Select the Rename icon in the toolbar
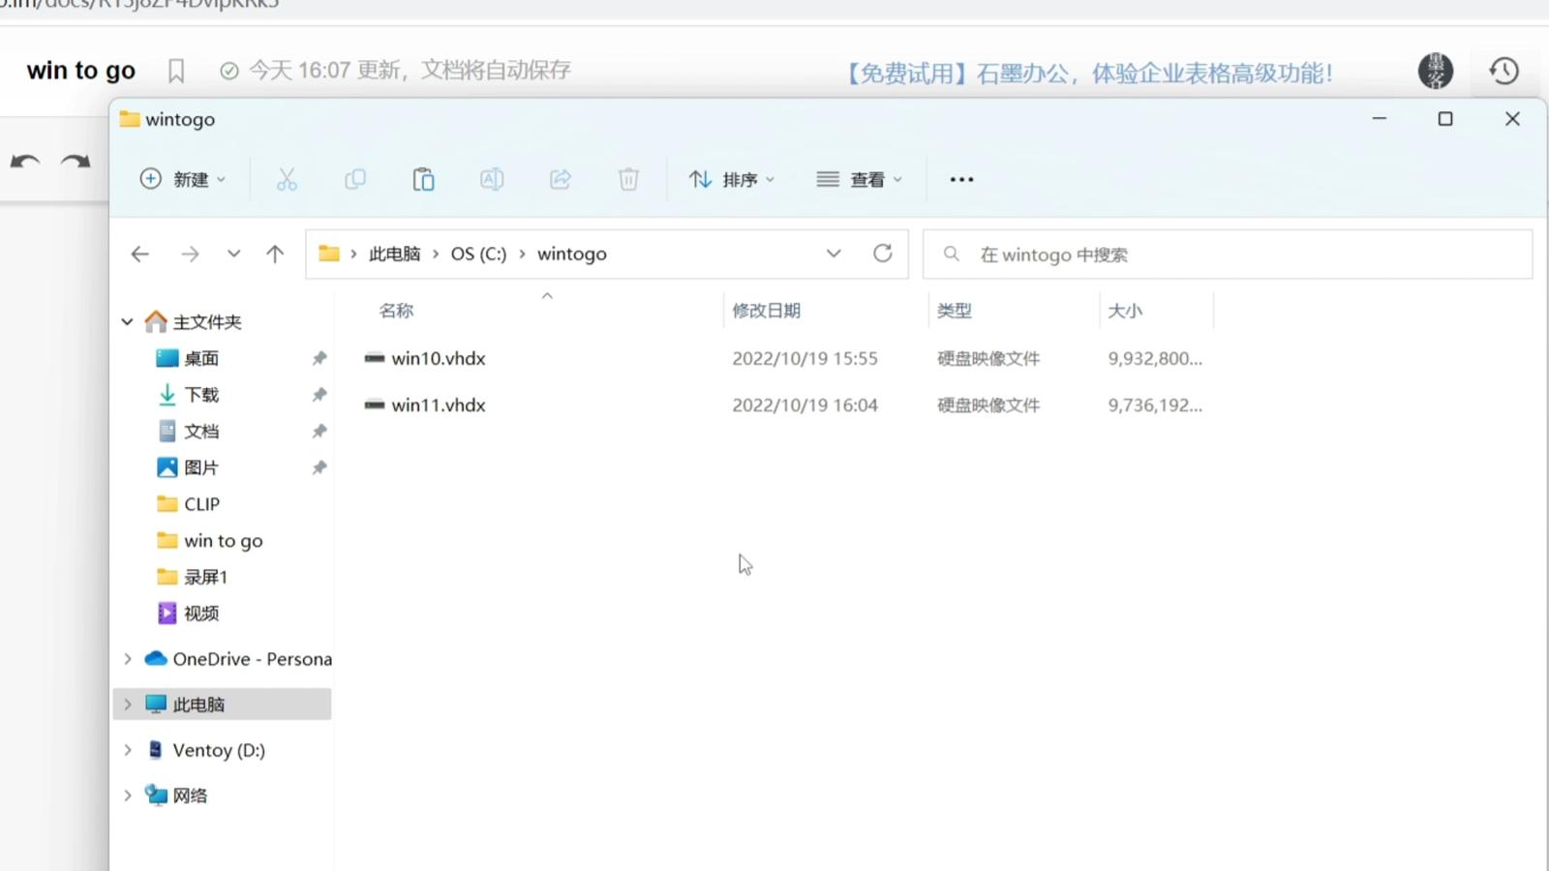The image size is (1549, 871). point(491,179)
